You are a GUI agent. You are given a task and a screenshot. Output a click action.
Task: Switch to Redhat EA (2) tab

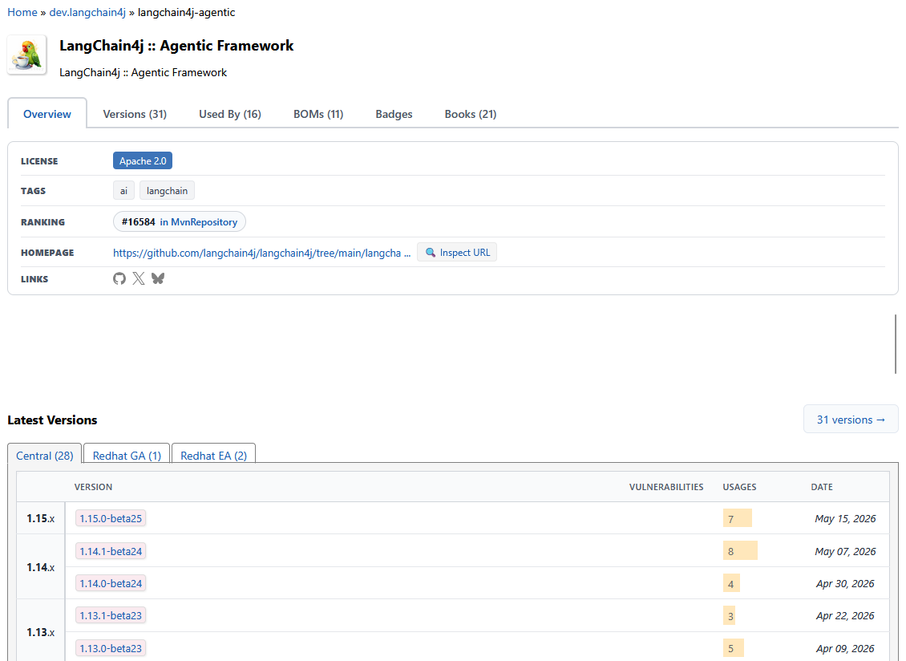point(214,455)
